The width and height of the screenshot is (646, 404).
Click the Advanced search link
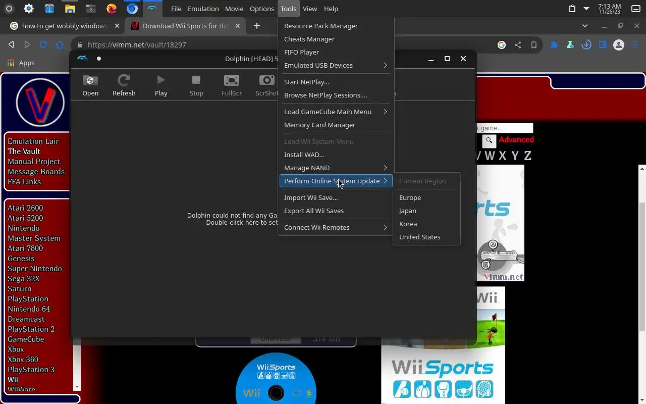[x=516, y=140]
